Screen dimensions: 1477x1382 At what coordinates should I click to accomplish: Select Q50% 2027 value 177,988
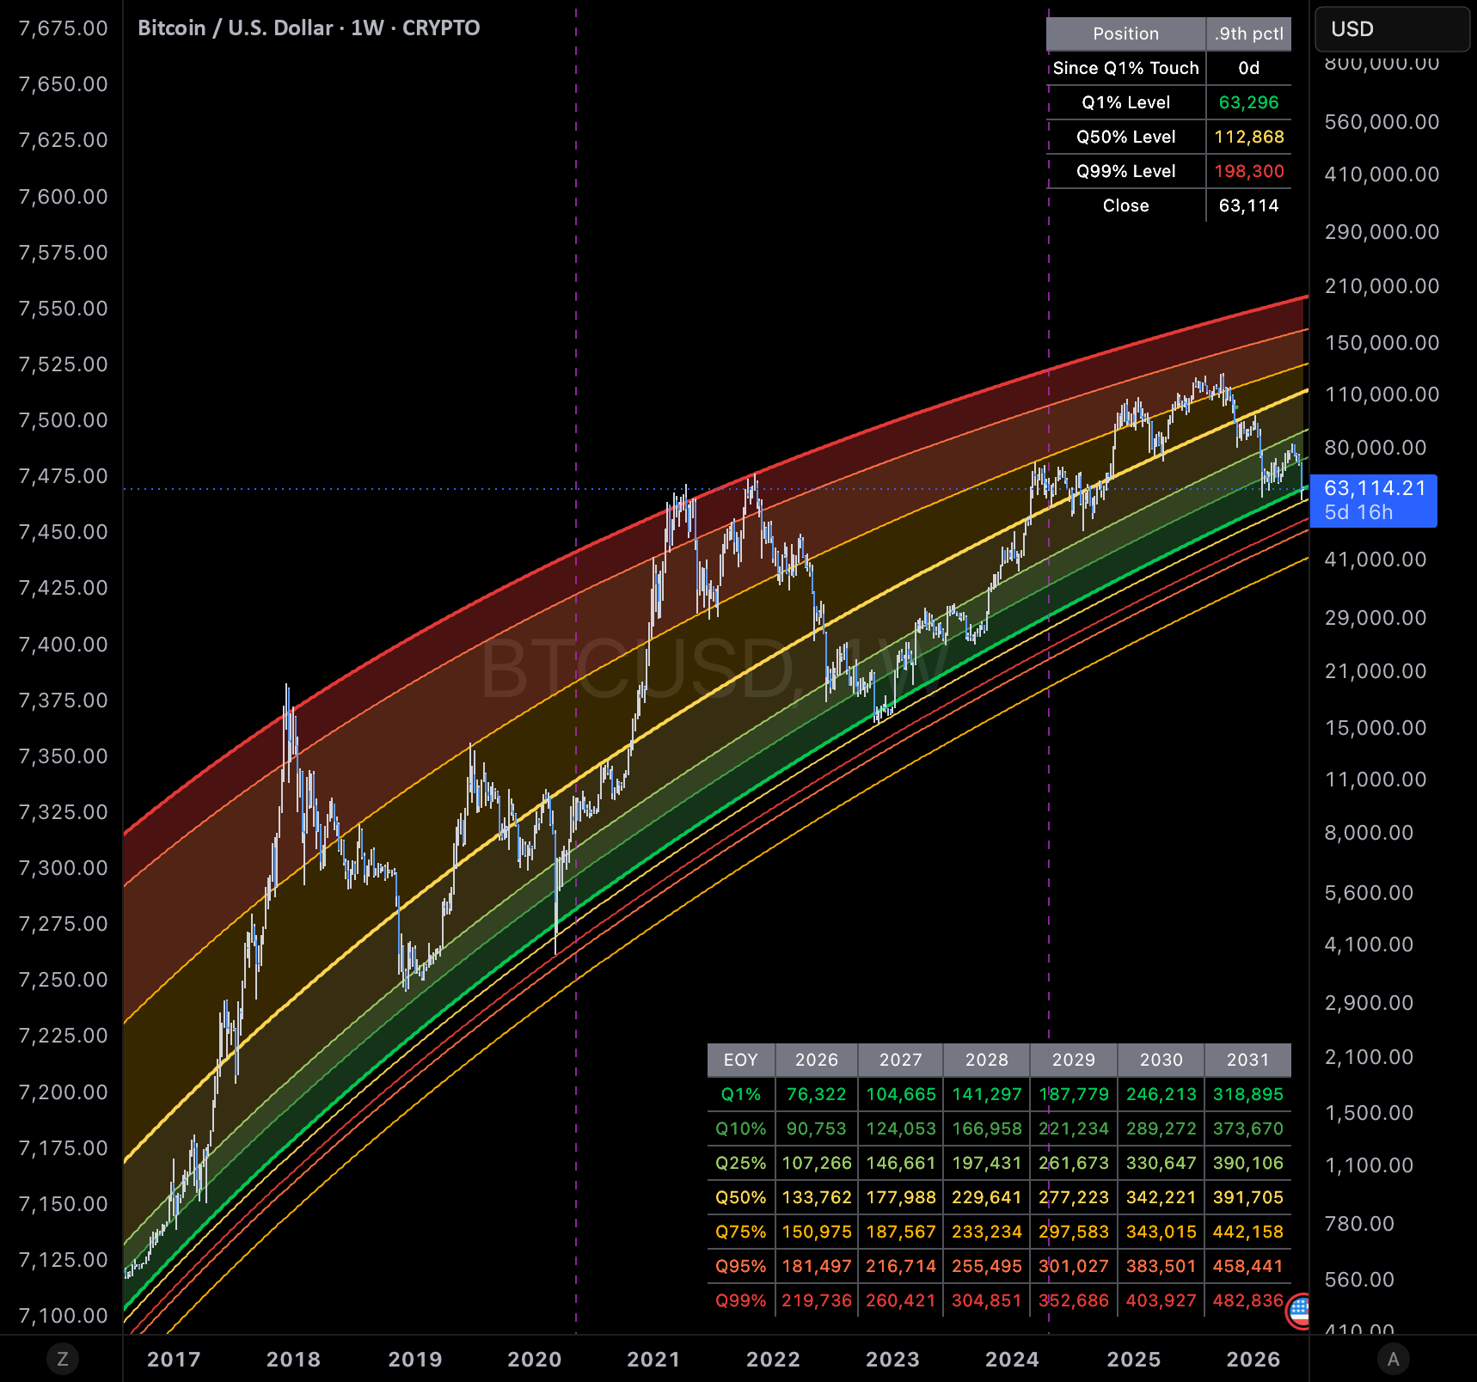pyautogui.click(x=900, y=1197)
